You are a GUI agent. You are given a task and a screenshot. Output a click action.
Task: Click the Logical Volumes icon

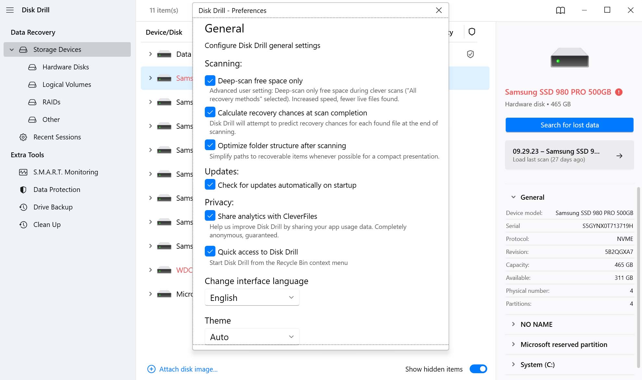(32, 84)
